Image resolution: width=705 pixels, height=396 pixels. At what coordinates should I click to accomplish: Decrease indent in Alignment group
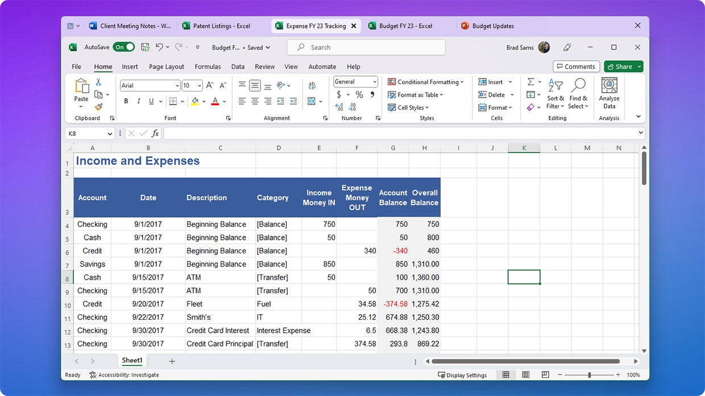coord(280,101)
